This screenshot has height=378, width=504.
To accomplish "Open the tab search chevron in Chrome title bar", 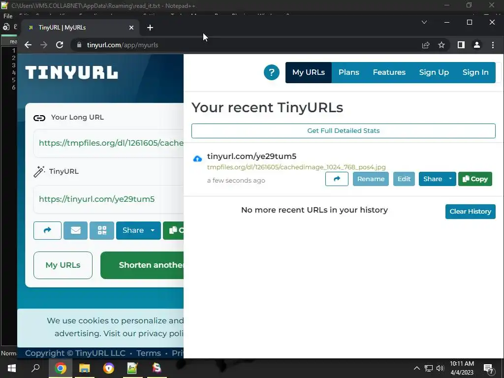I will (424, 22).
